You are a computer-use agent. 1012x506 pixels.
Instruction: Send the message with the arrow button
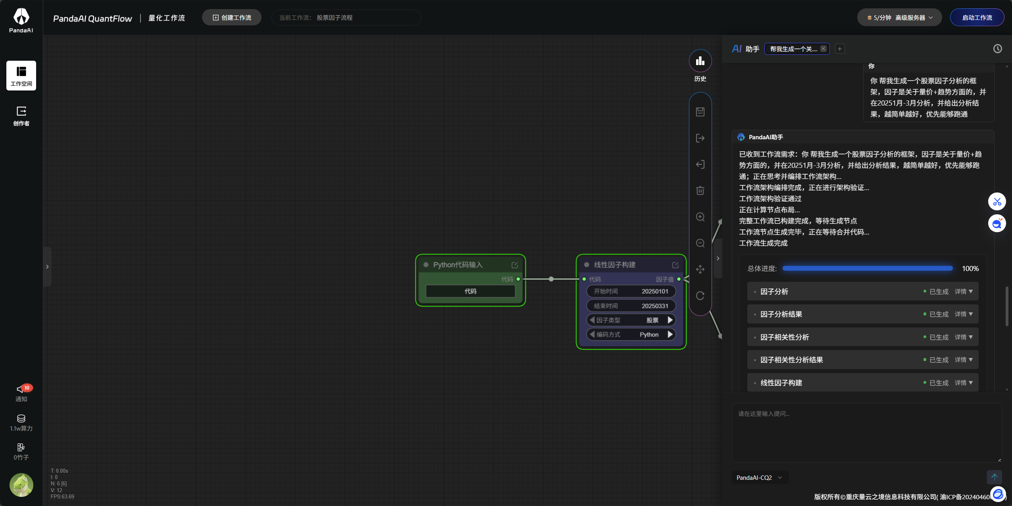coord(994,477)
